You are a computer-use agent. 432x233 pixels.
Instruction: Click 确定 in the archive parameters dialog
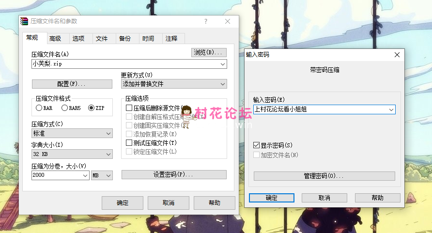[x=123, y=203]
